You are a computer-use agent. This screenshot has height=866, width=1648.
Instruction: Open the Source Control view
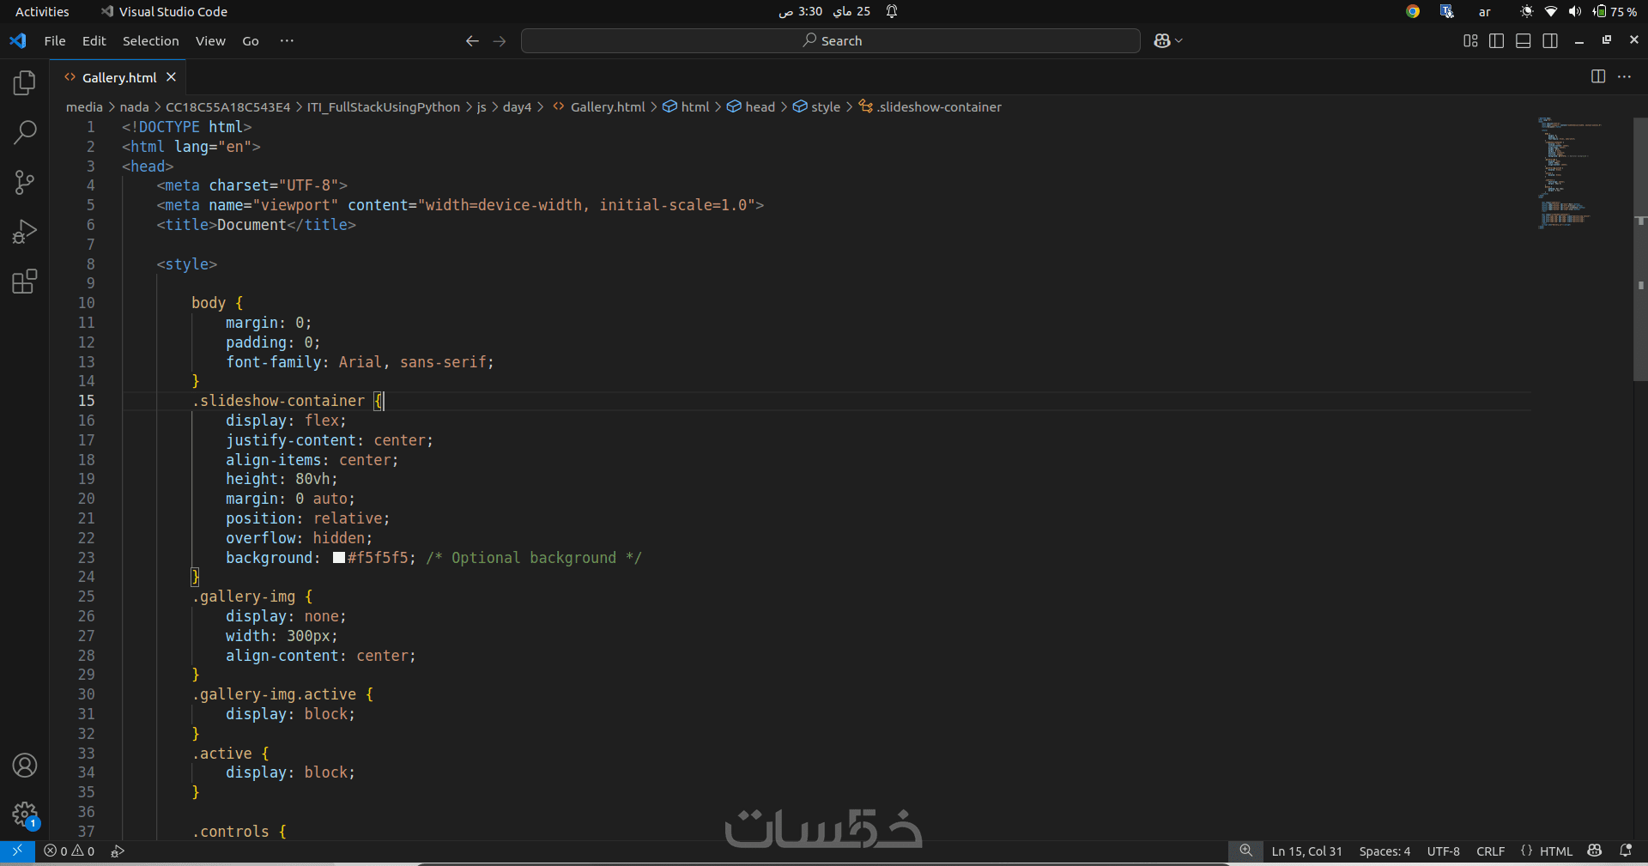click(x=25, y=182)
